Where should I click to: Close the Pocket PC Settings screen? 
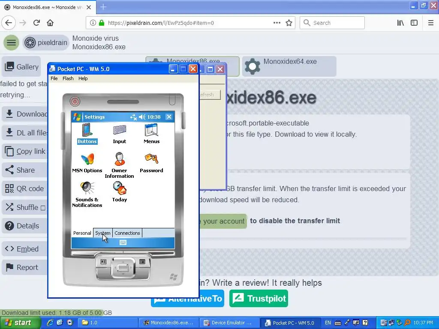click(169, 117)
